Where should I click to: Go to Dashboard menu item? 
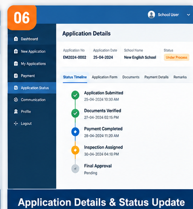click(x=32, y=39)
